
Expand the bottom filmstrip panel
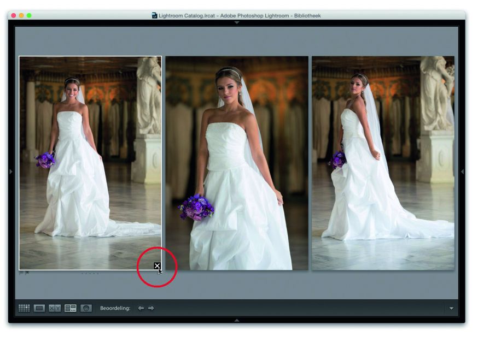pyautogui.click(x=237, y=320)
